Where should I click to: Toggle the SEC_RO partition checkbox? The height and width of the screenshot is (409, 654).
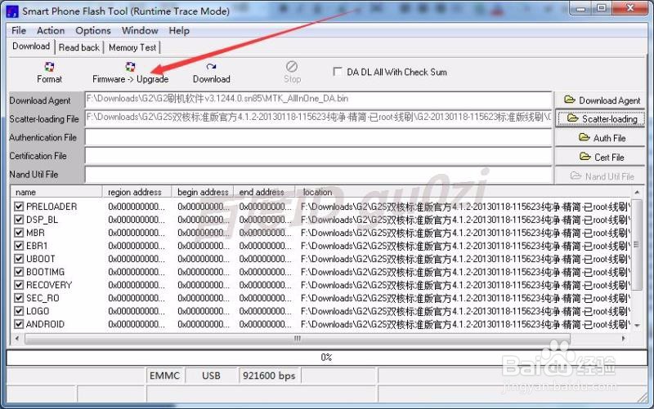pos(19,298)
